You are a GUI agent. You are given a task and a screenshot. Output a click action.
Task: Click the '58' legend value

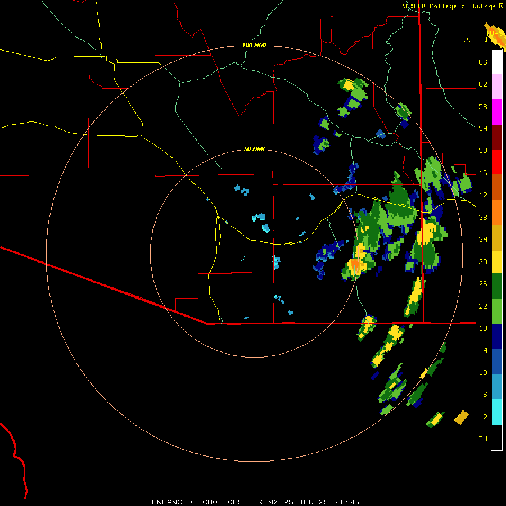[483, 106]
